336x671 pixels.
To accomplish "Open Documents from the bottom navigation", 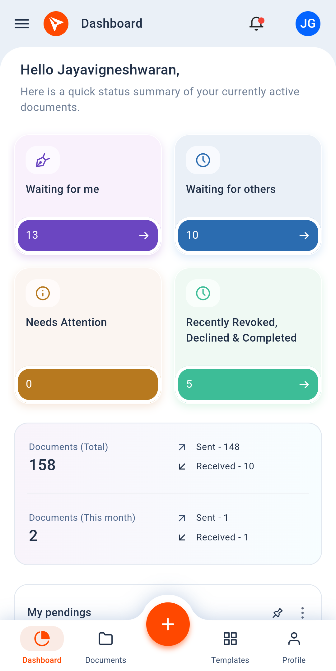I will tap(105, 645).
